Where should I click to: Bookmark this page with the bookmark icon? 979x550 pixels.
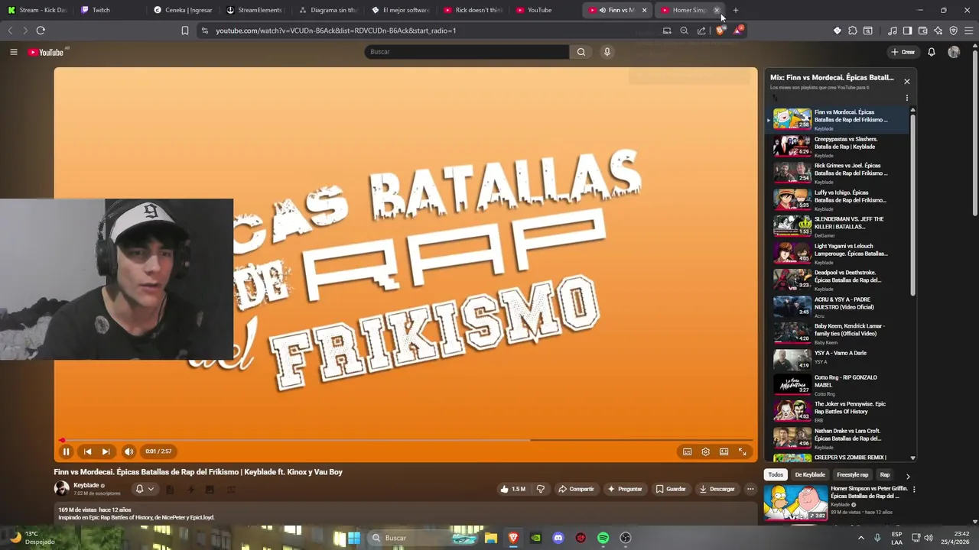184,31
